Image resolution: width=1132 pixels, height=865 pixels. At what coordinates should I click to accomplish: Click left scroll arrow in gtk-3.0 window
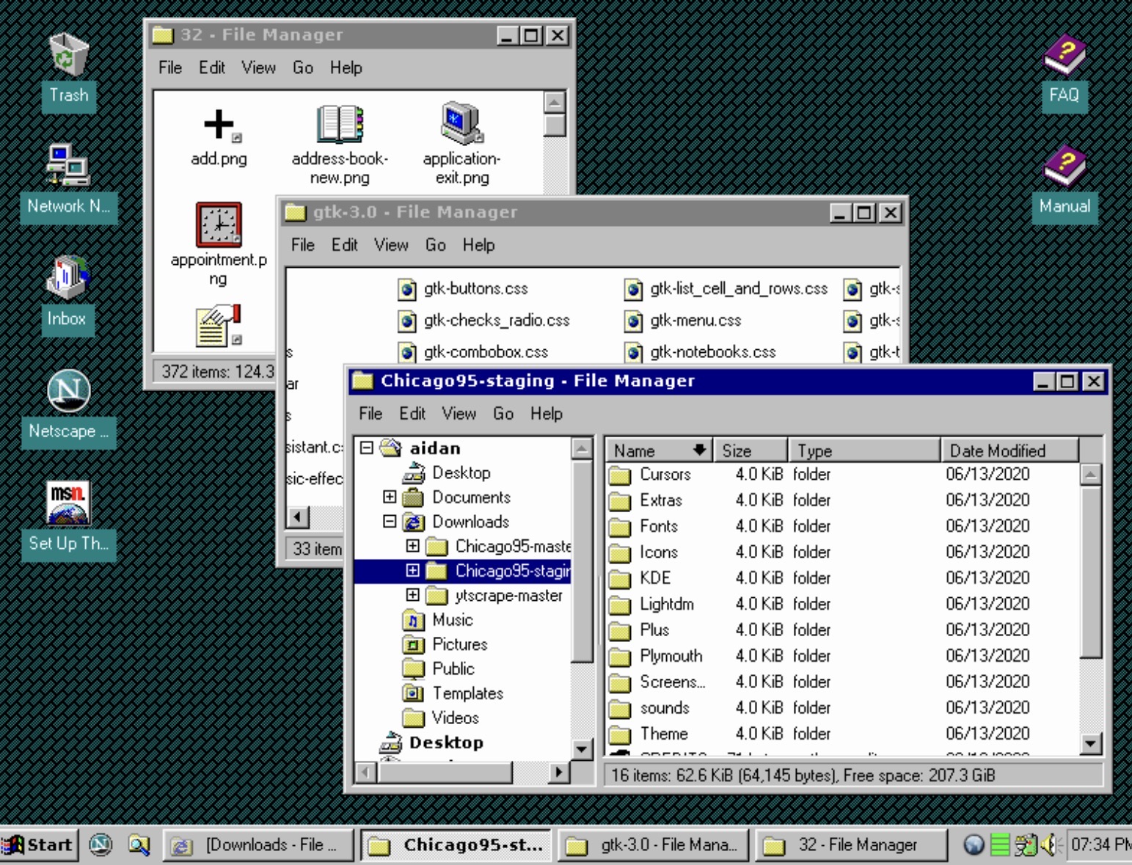coord(297,517)
